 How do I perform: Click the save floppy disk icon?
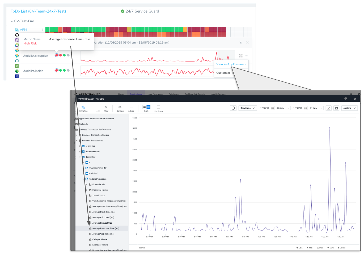pos(336,108)
